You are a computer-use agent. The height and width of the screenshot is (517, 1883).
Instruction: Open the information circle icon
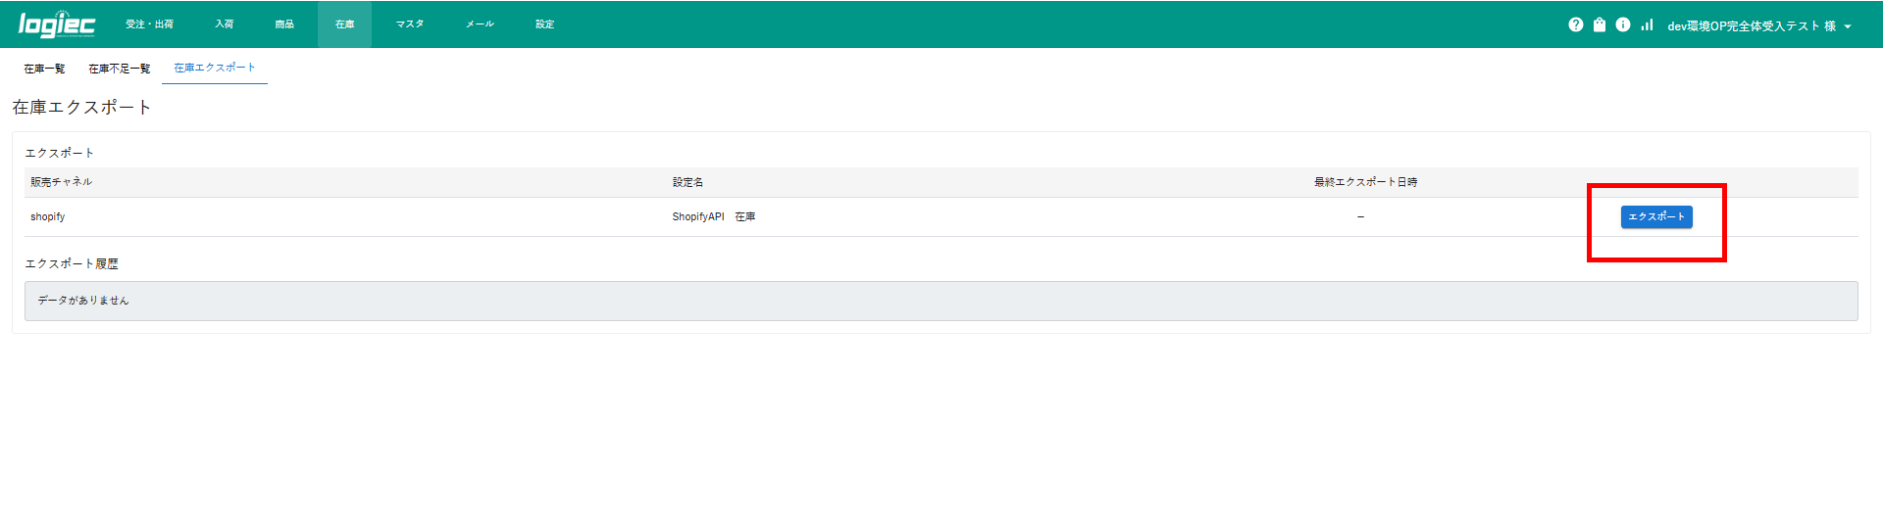pyautogui.click(x=1623, y=24)
